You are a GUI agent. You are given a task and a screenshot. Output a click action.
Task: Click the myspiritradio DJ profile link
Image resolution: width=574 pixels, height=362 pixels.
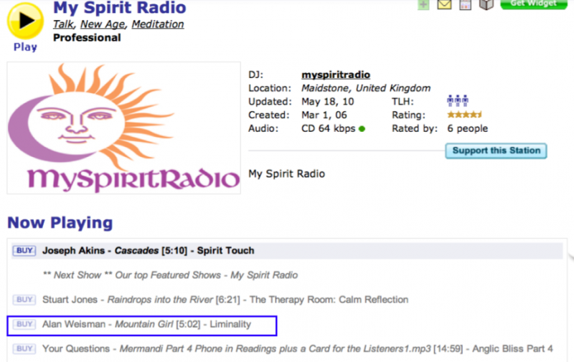(336, 75)
